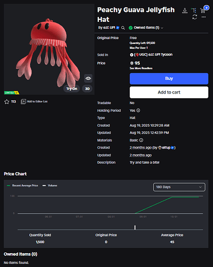Screen dimensions: 213x267
Task: Click the Quantity Sold value 1,500
Action: pos(40,242)
